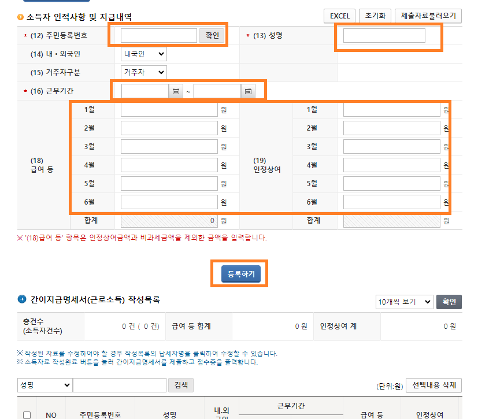
Task: Open the 10개씩 보기 list size dropdown
Action: 404,302
